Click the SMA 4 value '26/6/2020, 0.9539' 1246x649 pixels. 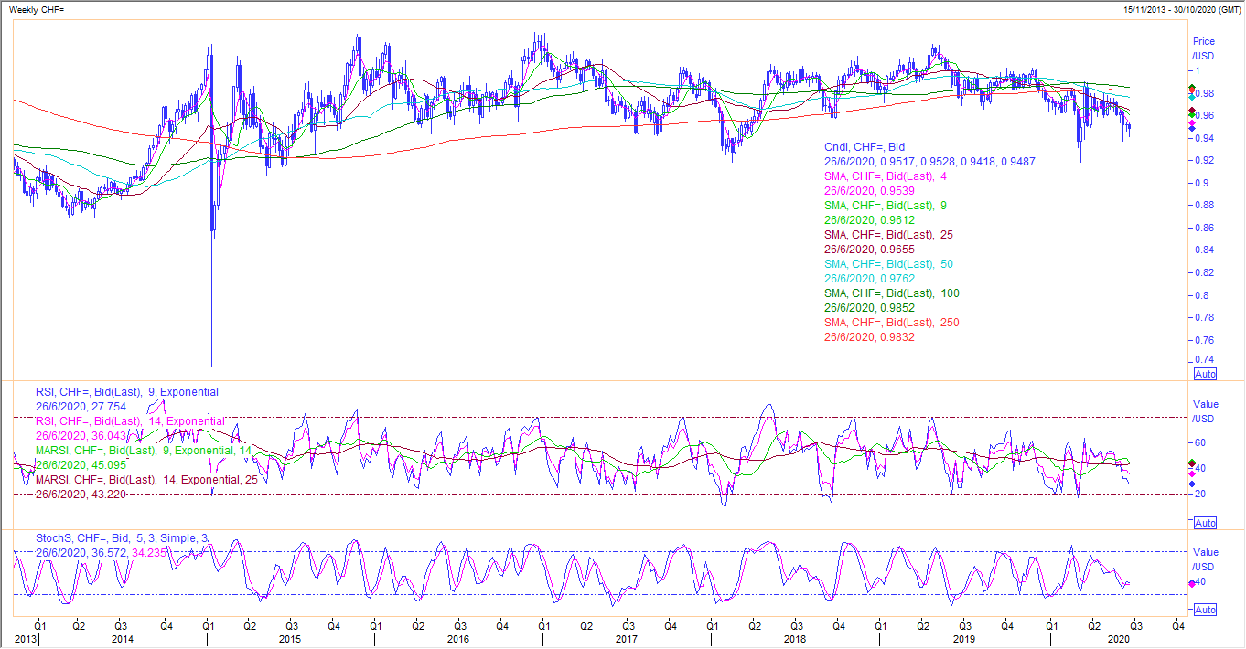(869, 190)
